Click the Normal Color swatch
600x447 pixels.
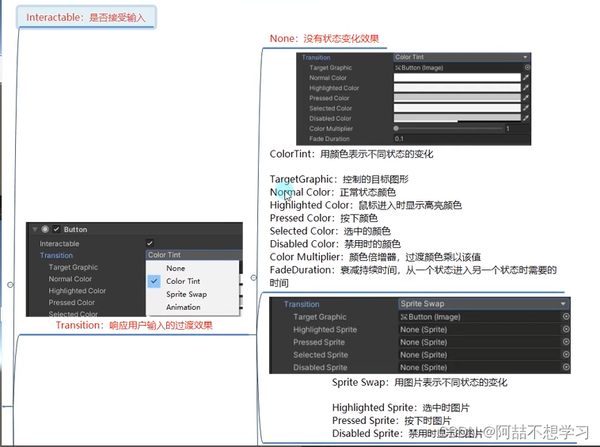pyautogui.click(x=458, y=78)
